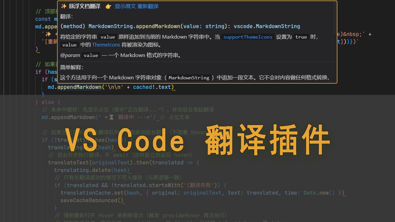
Task: Click cached!.text in the appendMarkdown line
Action: [x=152, y=87]
